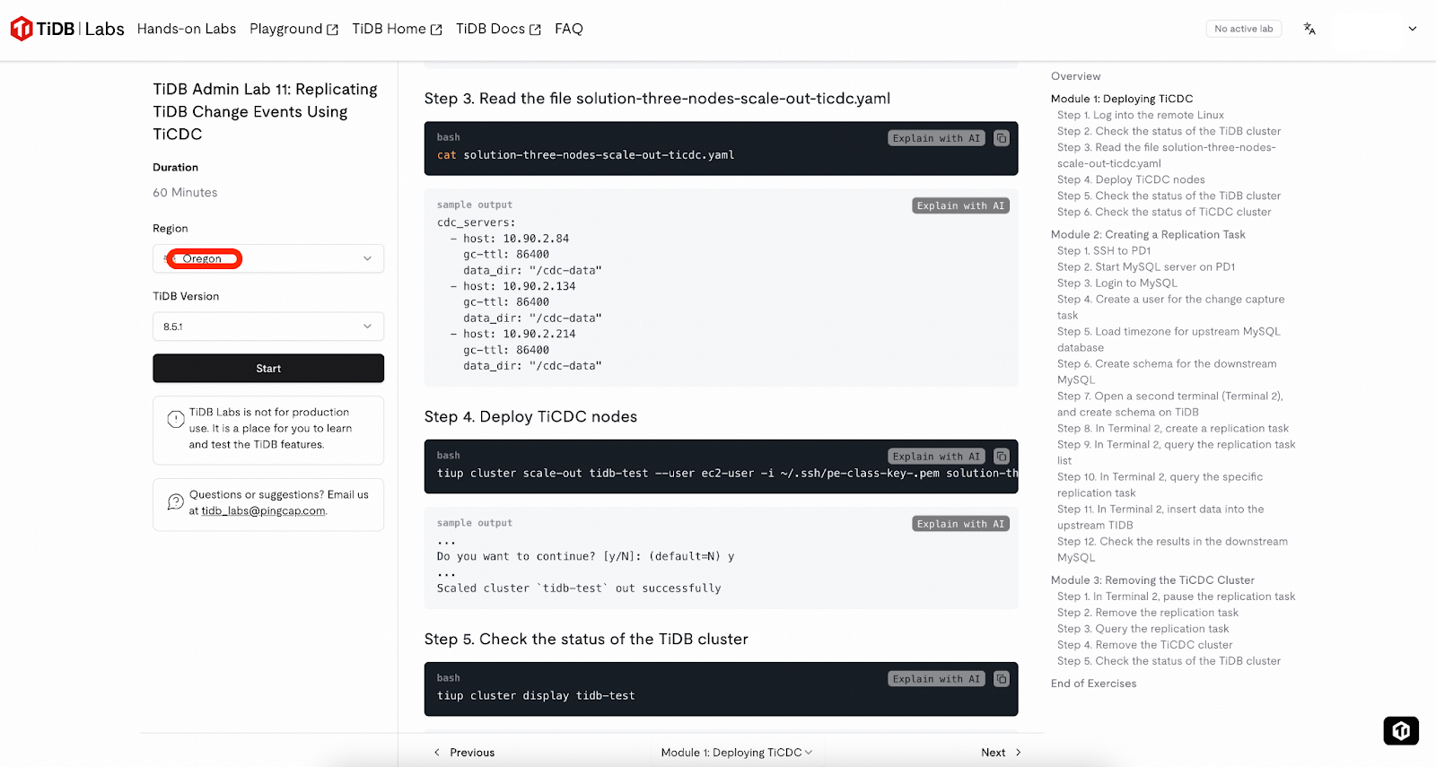Open the FAQ page
The image size is (1436, 767).
click(568, 29)
